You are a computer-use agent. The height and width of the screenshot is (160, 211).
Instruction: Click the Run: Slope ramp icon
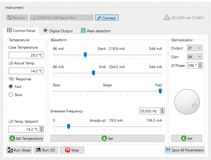click(10, 150)
